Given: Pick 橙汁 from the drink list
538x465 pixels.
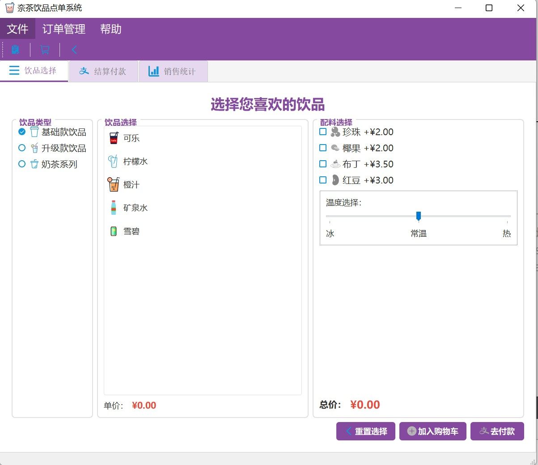Looking at the screenshot, I should pos(131,185).
